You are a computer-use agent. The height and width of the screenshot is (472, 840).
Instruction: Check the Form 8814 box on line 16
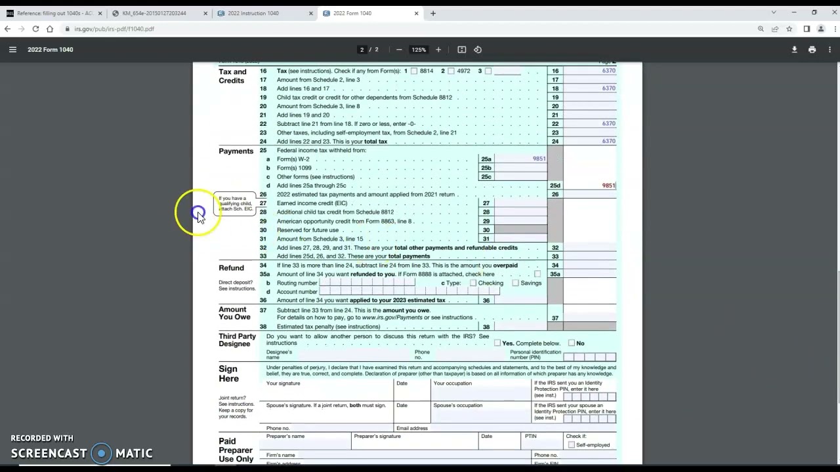click(414, 71)
